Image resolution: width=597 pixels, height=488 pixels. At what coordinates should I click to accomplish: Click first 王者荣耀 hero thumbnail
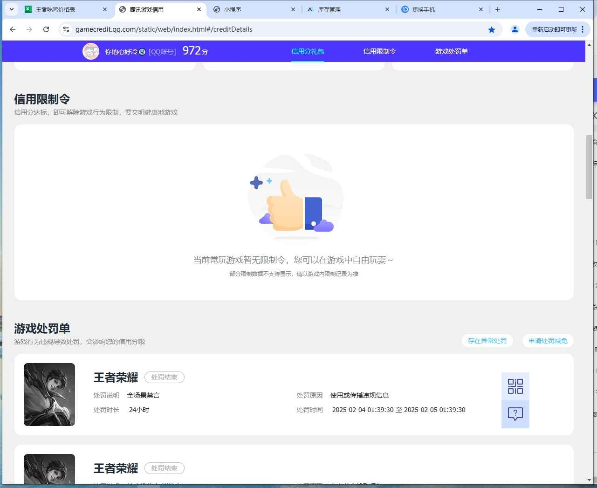click(x=49, y=394)
